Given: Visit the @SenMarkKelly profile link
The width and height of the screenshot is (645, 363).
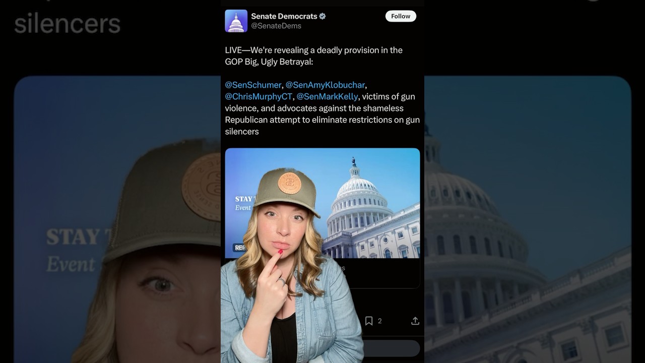Looking at the screenshot, I should (327, 96).
